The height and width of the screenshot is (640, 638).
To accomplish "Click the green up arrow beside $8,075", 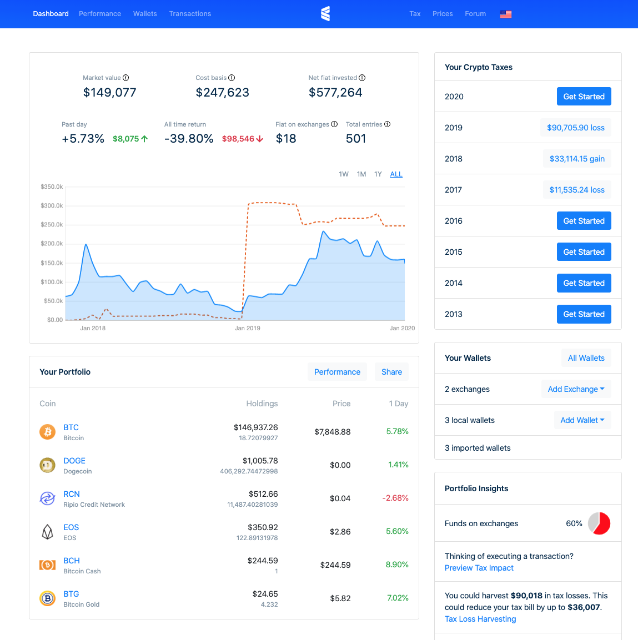I will point(144,139).
